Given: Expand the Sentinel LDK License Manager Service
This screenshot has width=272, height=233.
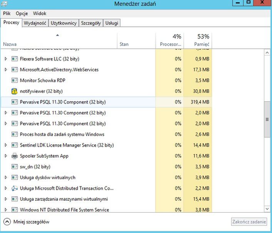Looking at the screenshot, I should tap(6, 145).
